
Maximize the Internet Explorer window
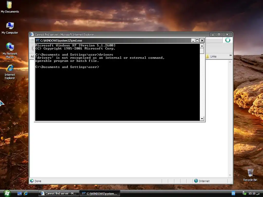point(219,35)
